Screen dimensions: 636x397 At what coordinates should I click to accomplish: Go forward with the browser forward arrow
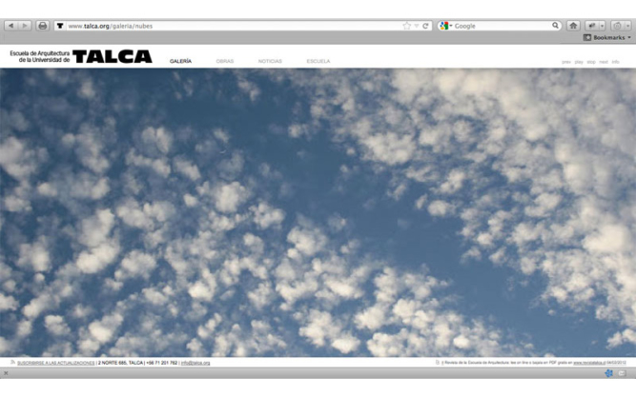pos(25,26)
